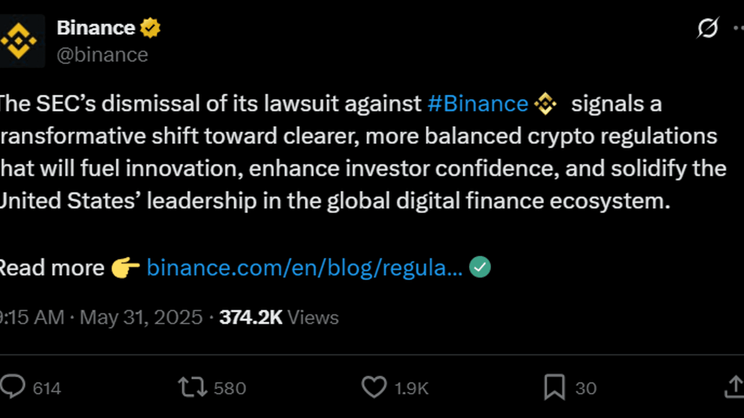Open the Binance display name
The image size is (744, 418).
point(96,27)
